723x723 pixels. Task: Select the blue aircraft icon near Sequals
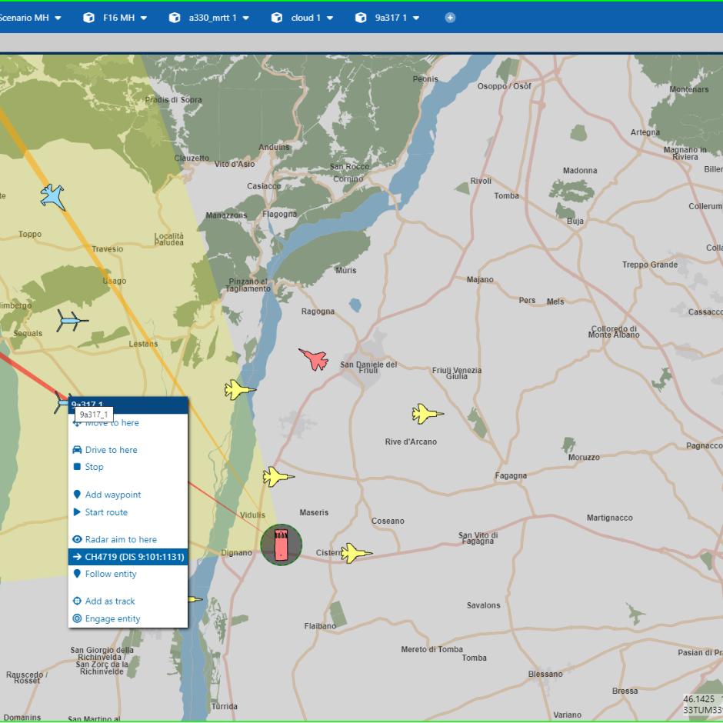pos(72,321)
